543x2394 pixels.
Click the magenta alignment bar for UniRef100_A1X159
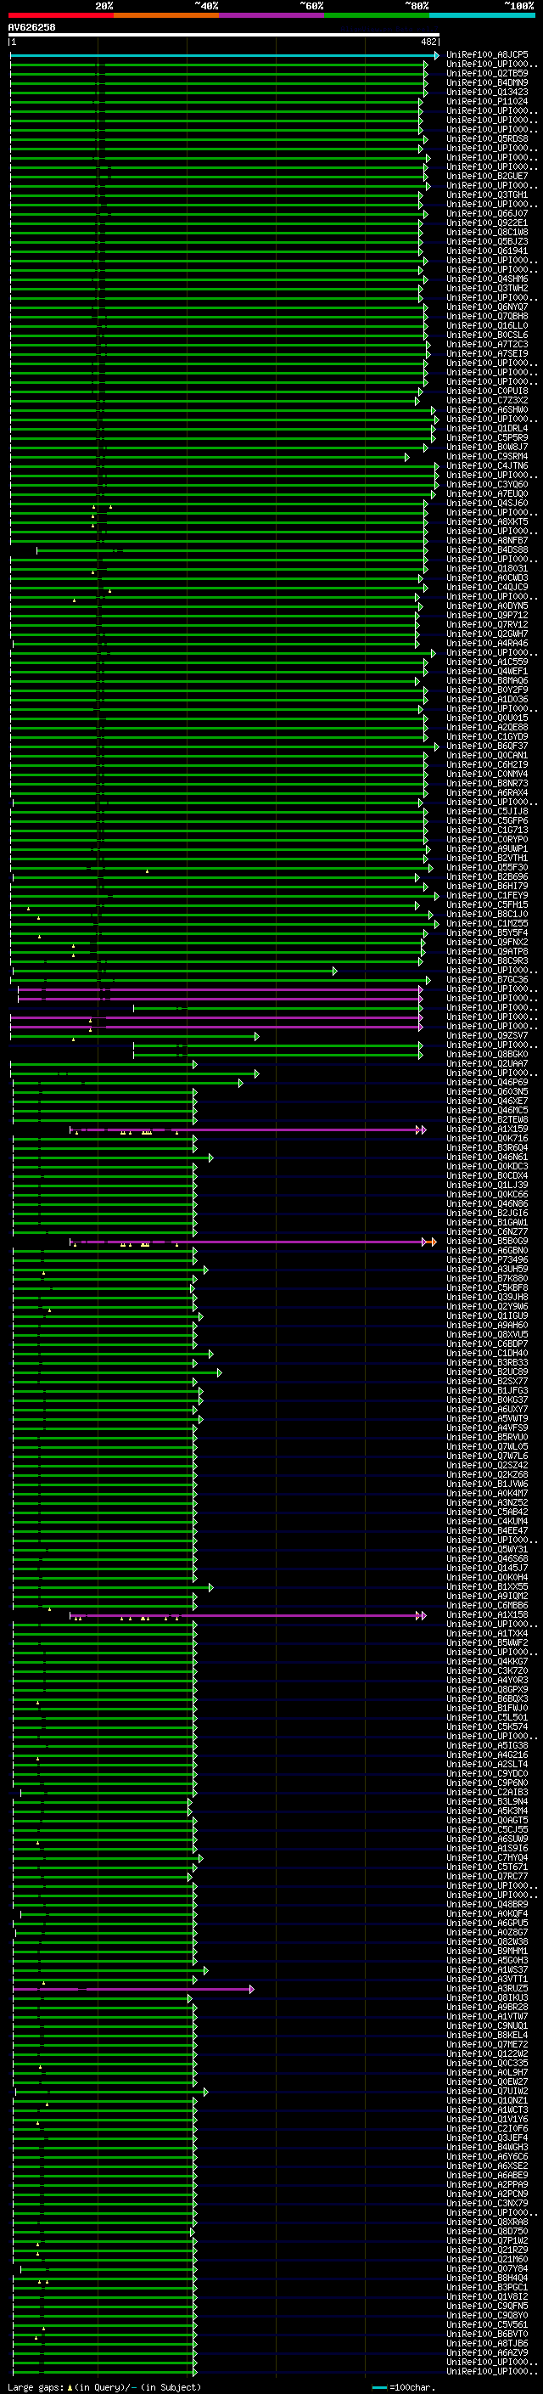tap(248, 1129)
